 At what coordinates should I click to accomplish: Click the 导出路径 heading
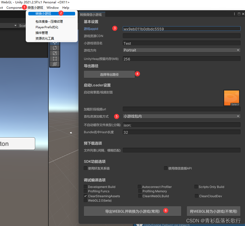pyautogui.click(x=91, y=66)
